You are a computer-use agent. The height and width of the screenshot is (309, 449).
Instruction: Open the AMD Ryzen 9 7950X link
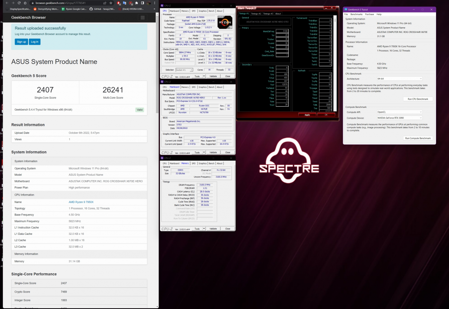[x=81, y=202]
